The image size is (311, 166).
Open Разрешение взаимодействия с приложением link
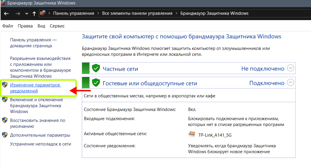(x=41, y=67)
